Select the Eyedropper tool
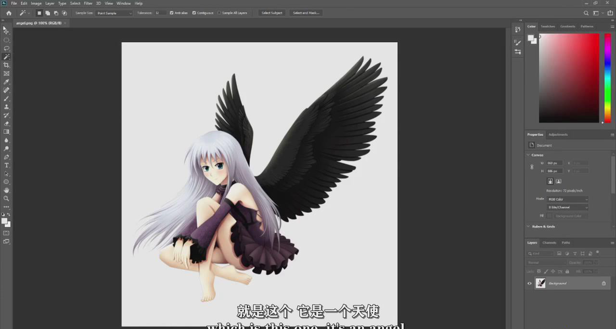 (6, 82)
